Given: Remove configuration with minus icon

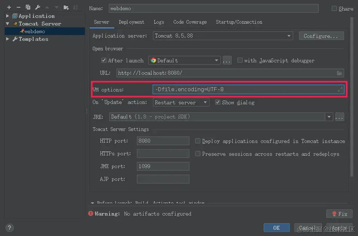Looking at the screenshot, I should 19,8.
